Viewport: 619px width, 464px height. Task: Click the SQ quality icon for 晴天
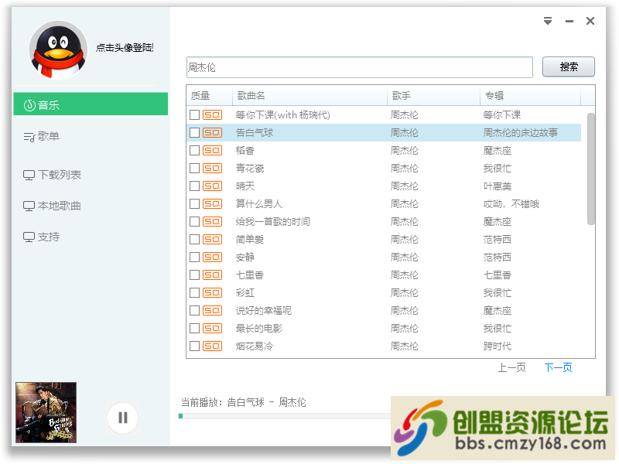coord(212,186)
